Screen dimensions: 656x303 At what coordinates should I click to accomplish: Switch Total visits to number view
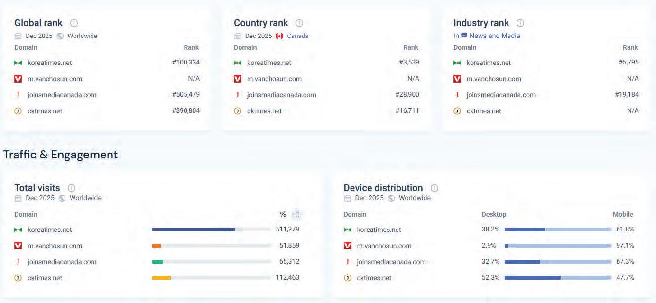297,214
